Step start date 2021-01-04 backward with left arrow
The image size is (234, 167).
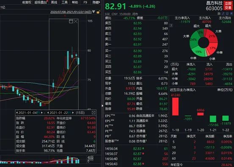(x=17, y=113)
